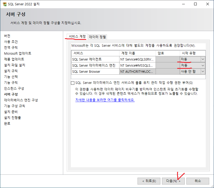Click 데이터베이스 엔진 구성 step in sidebar
The image size is (214, 188).
click(21, 100)
